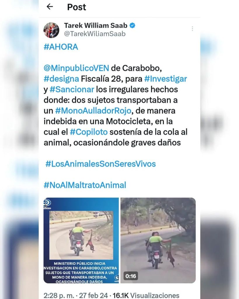Open the #Sancionar hashtag
The image size is (239, 299).
[72, 89]
